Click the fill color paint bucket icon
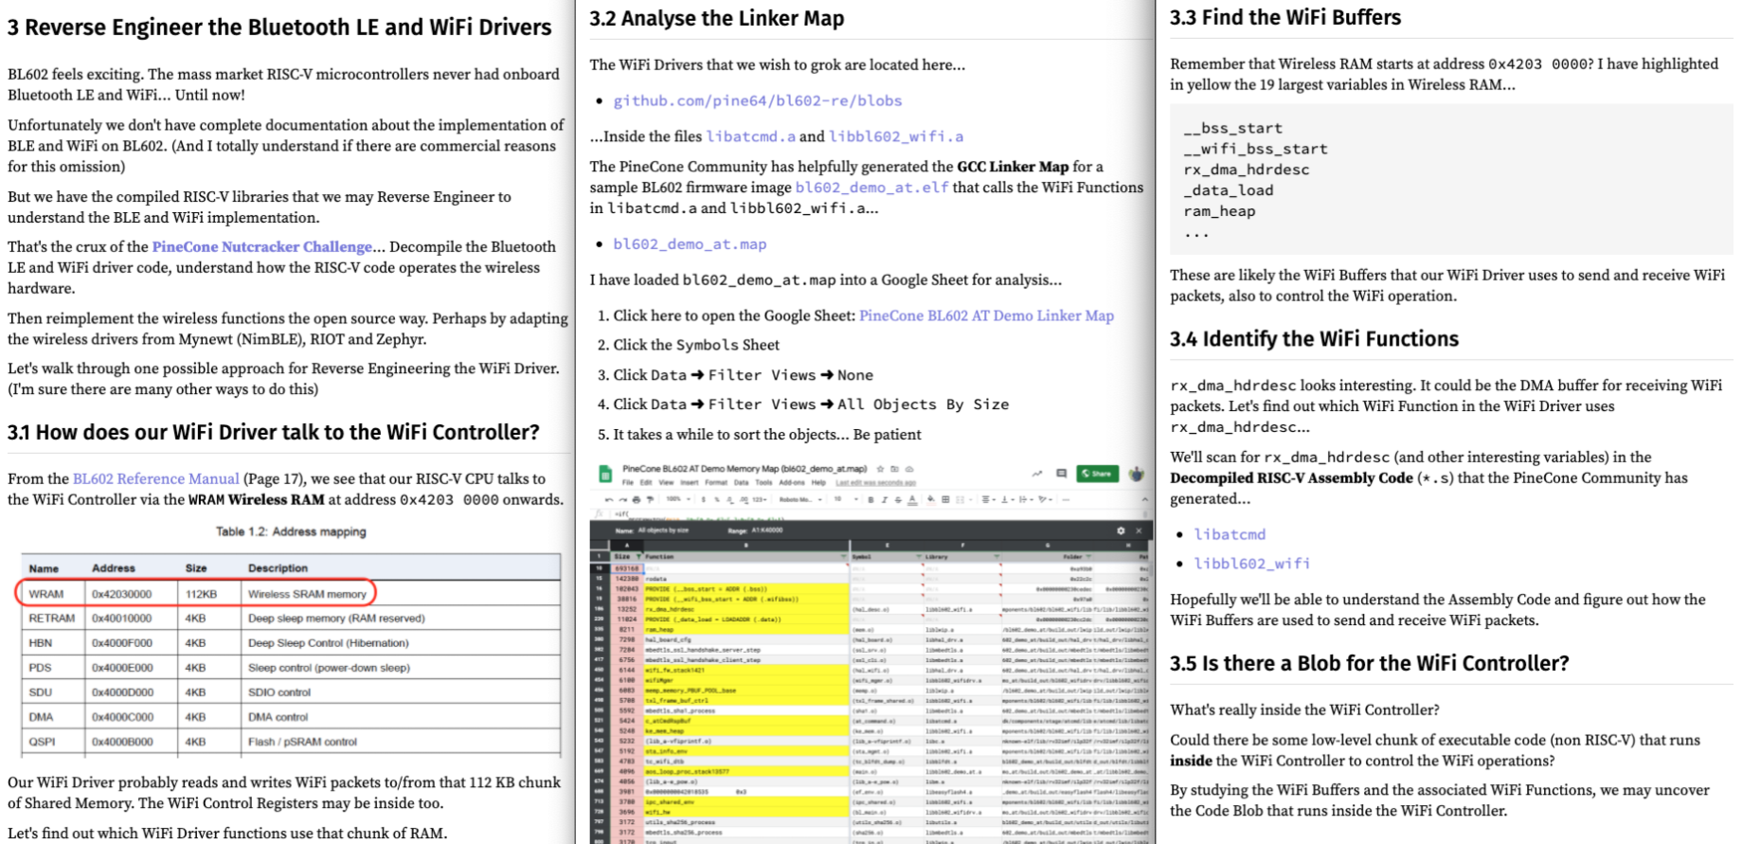The image size is (1742, 844). pyautogui.click(x=930, y=499)
